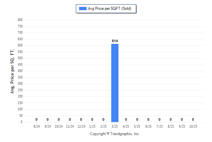Click the 3/25 x-axis label
The width and height of the screenshot is (212, 142).
[x=115, y=126]
